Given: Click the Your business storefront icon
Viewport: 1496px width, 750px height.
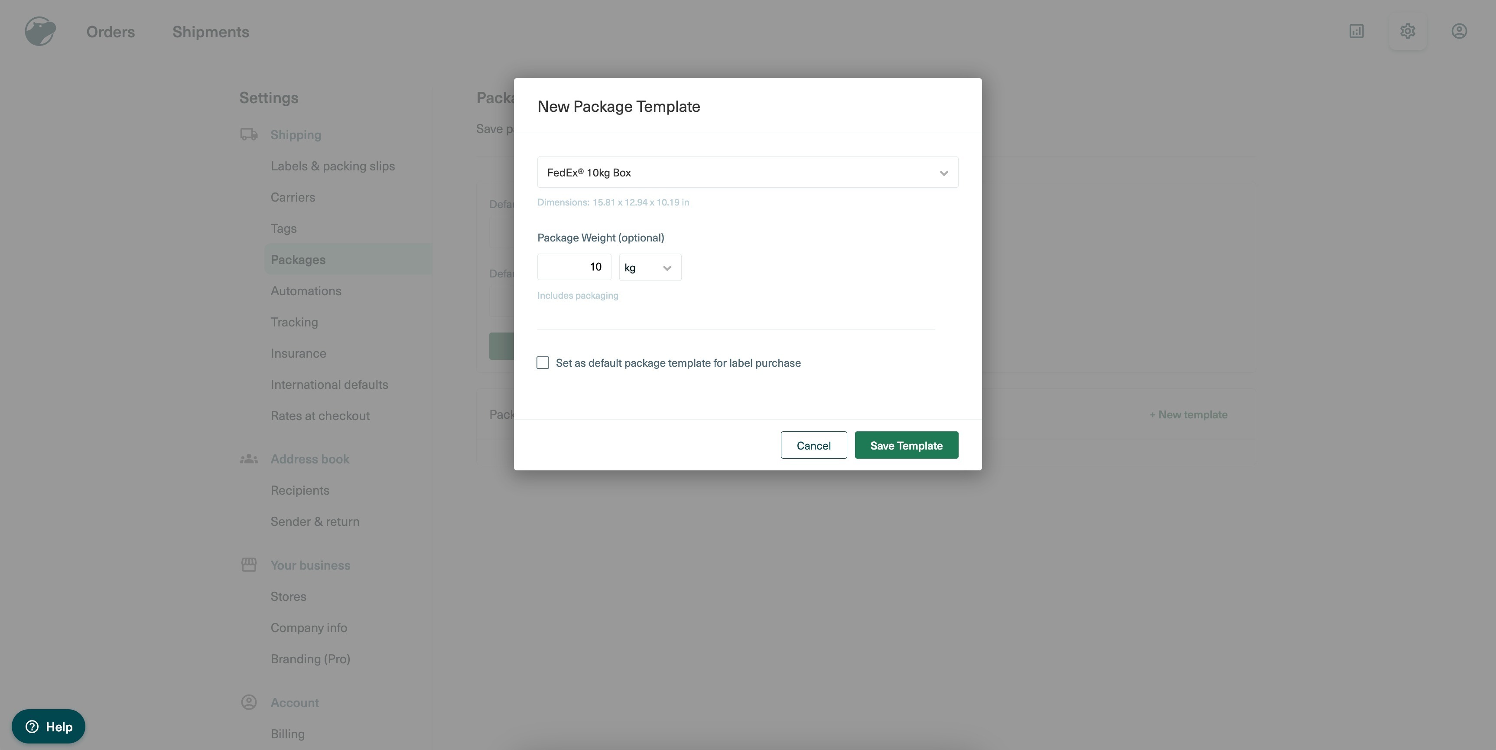Looking at the screenshot, I should coord(249,565).
